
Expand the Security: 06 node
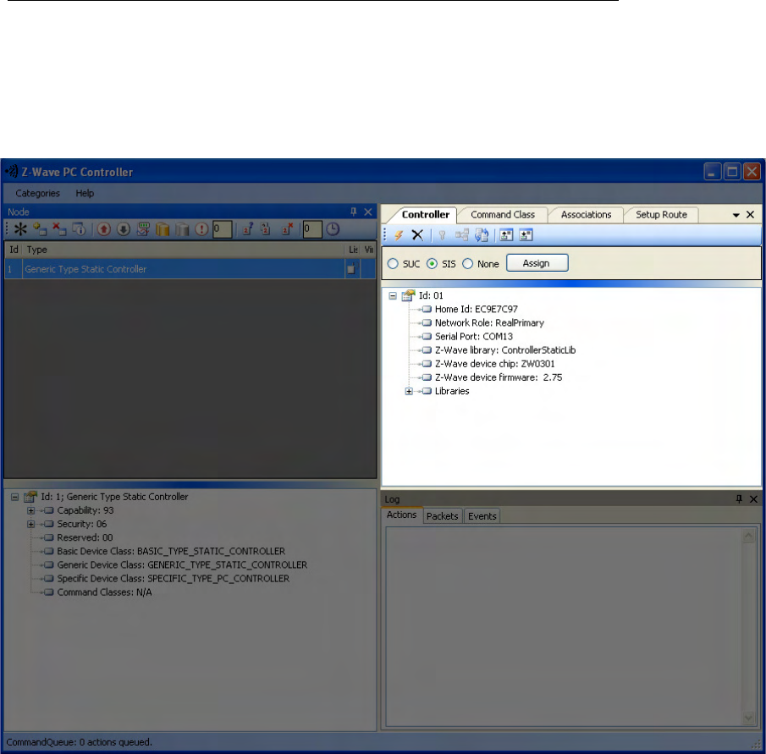[x=30, y=525]
